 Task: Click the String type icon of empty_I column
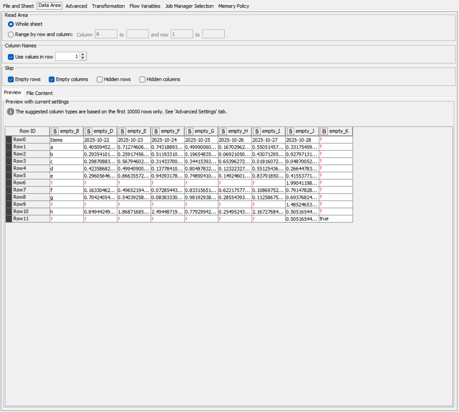click(x=257, y=131)
